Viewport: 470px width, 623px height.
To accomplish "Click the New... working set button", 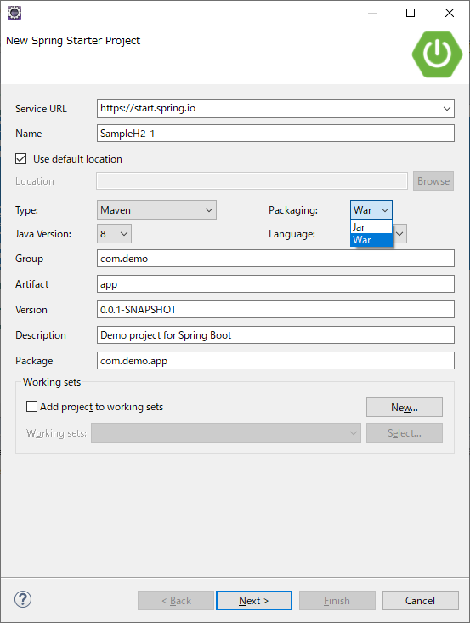I will pos(405,408).
